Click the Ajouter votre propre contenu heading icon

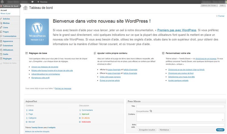point(95,53)
